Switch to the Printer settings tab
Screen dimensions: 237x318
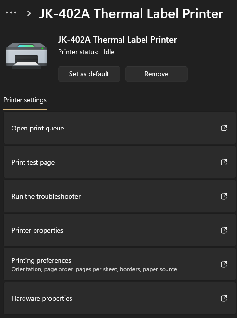click(x=25, y=100)
